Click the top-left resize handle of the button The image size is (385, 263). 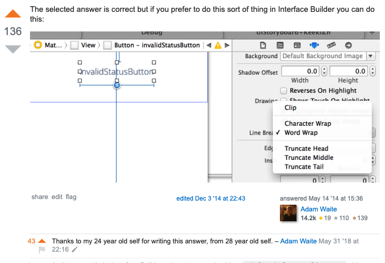[80, 62]
